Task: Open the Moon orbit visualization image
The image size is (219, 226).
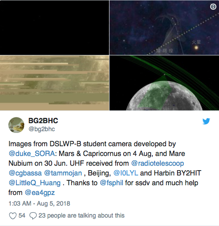Action: coord(164,83)
